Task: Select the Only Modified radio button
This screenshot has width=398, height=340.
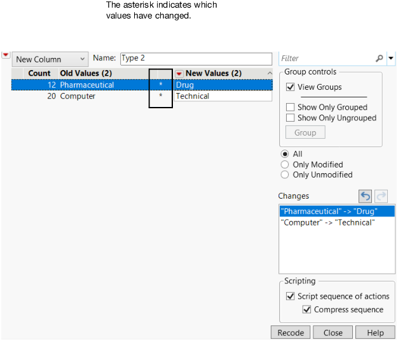Action: [285, 164]
